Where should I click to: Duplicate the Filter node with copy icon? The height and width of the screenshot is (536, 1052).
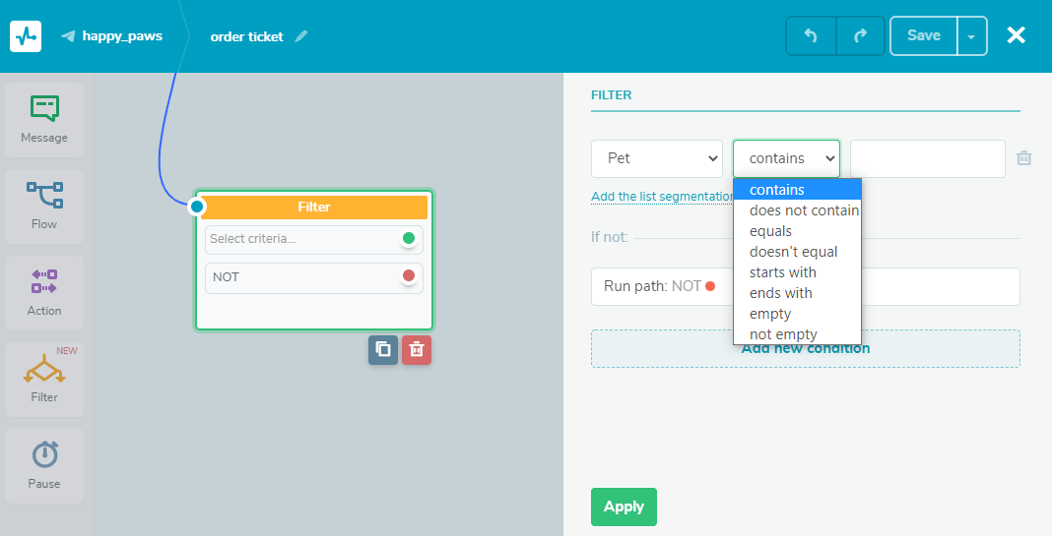point(383,350)
